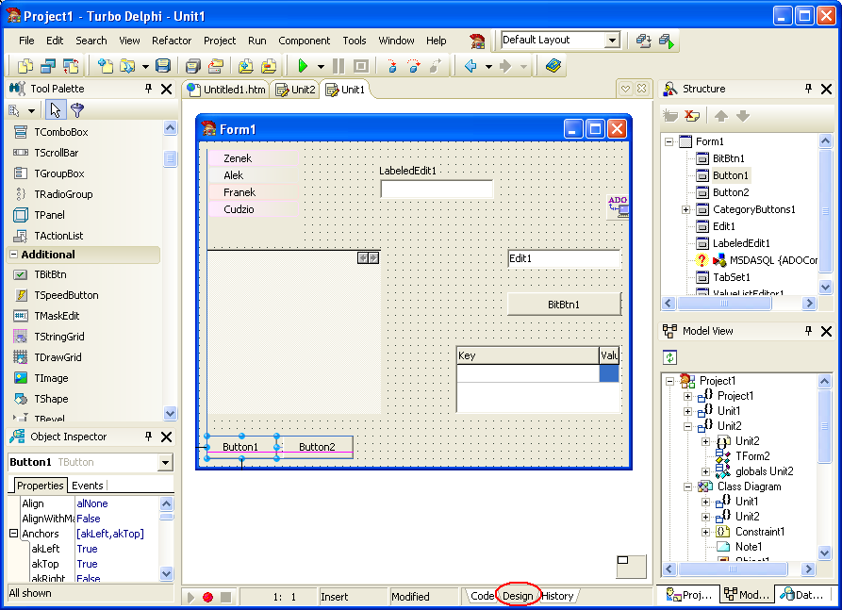Collapse the Class Diagram node
Viewport: 842px width, 610px height.
click(687, 487)
